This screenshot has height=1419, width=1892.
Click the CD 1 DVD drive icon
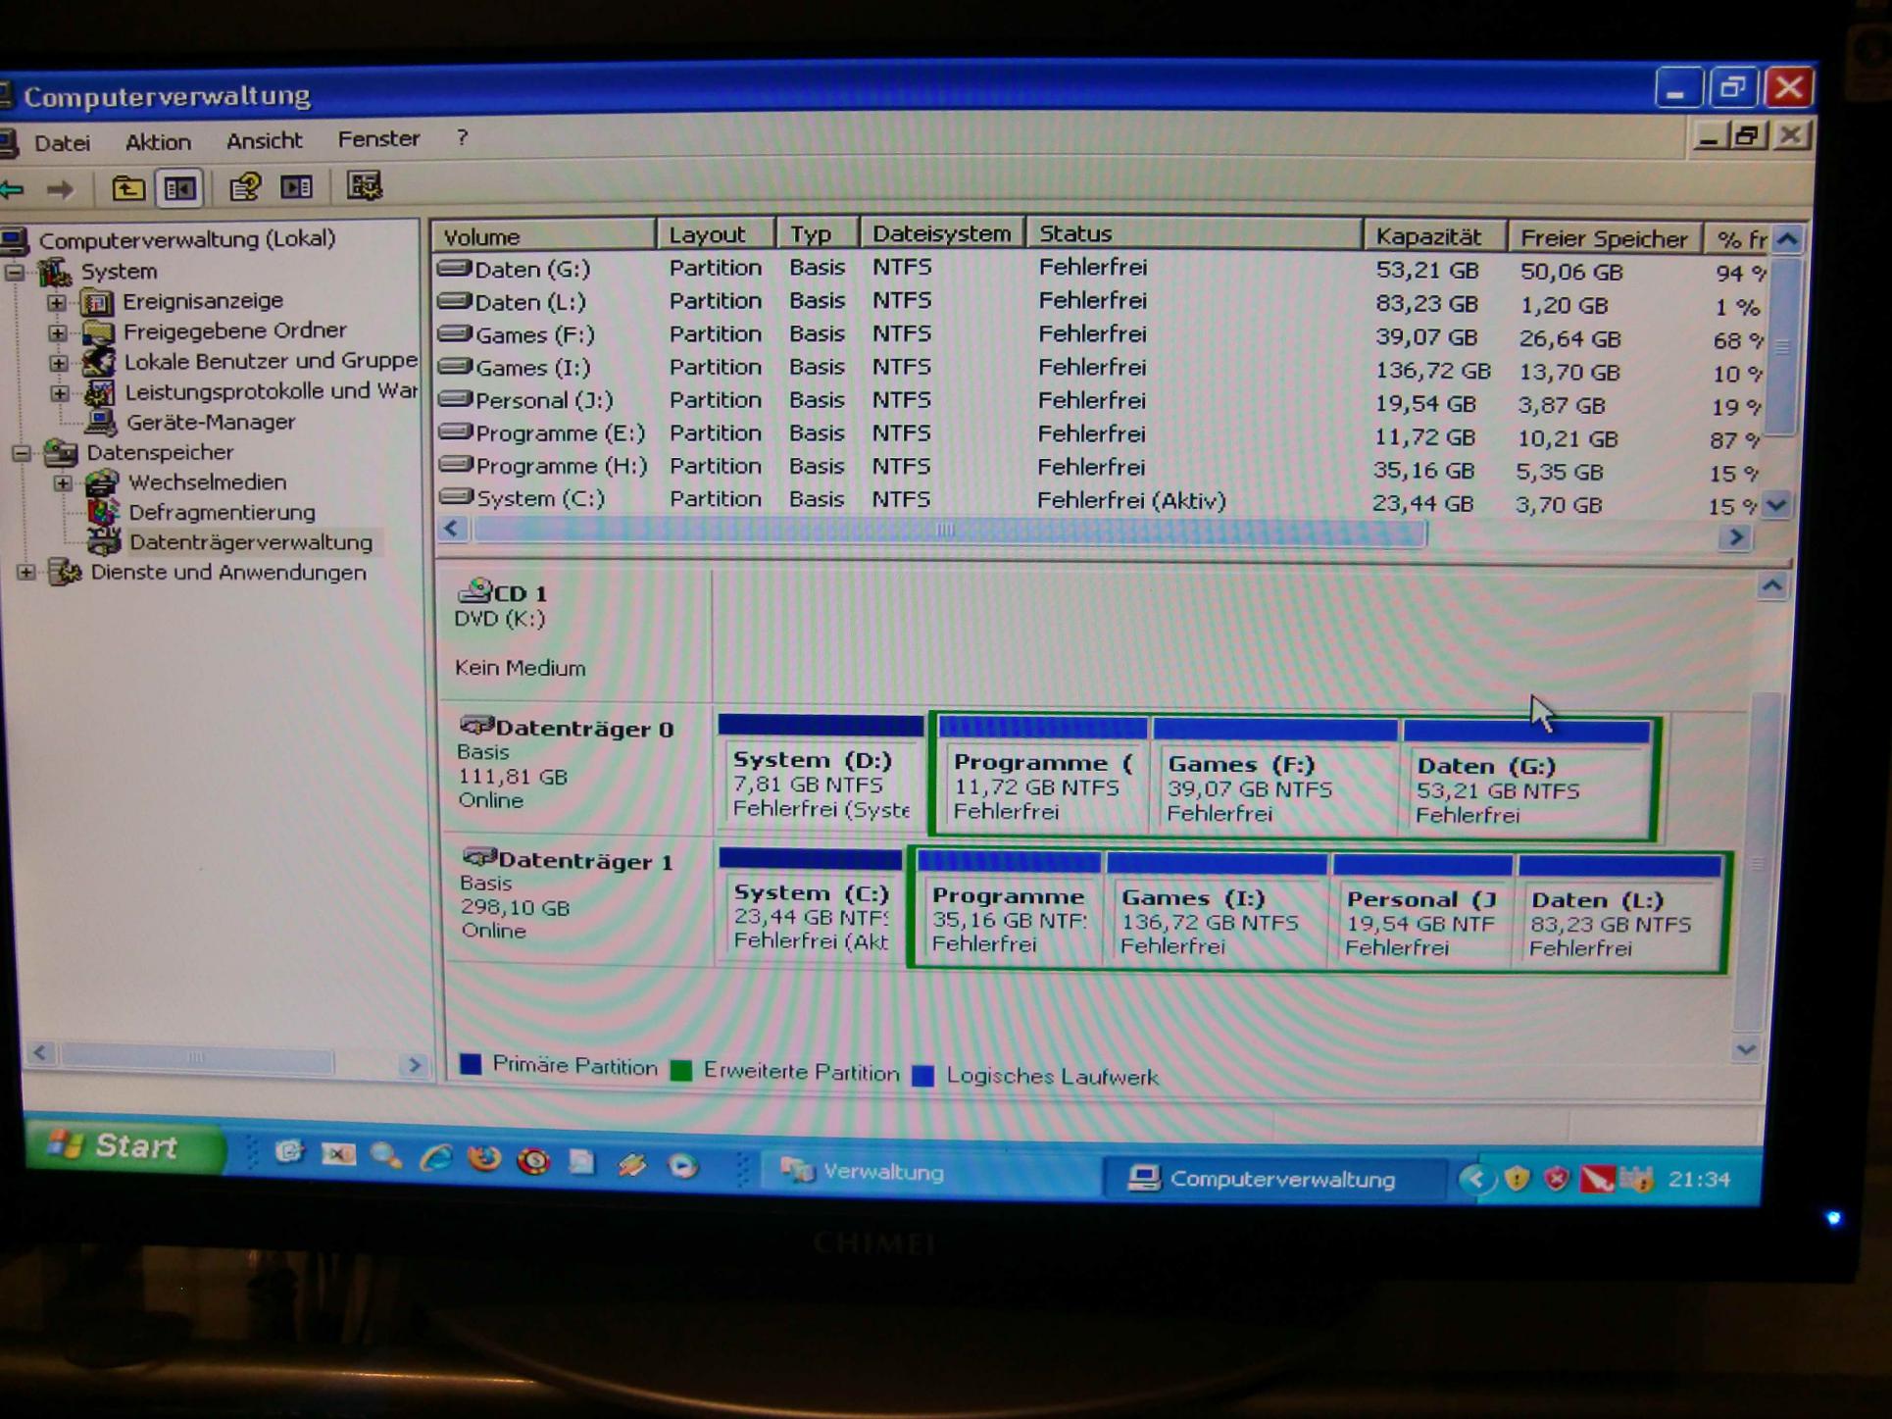click(474, 590)
